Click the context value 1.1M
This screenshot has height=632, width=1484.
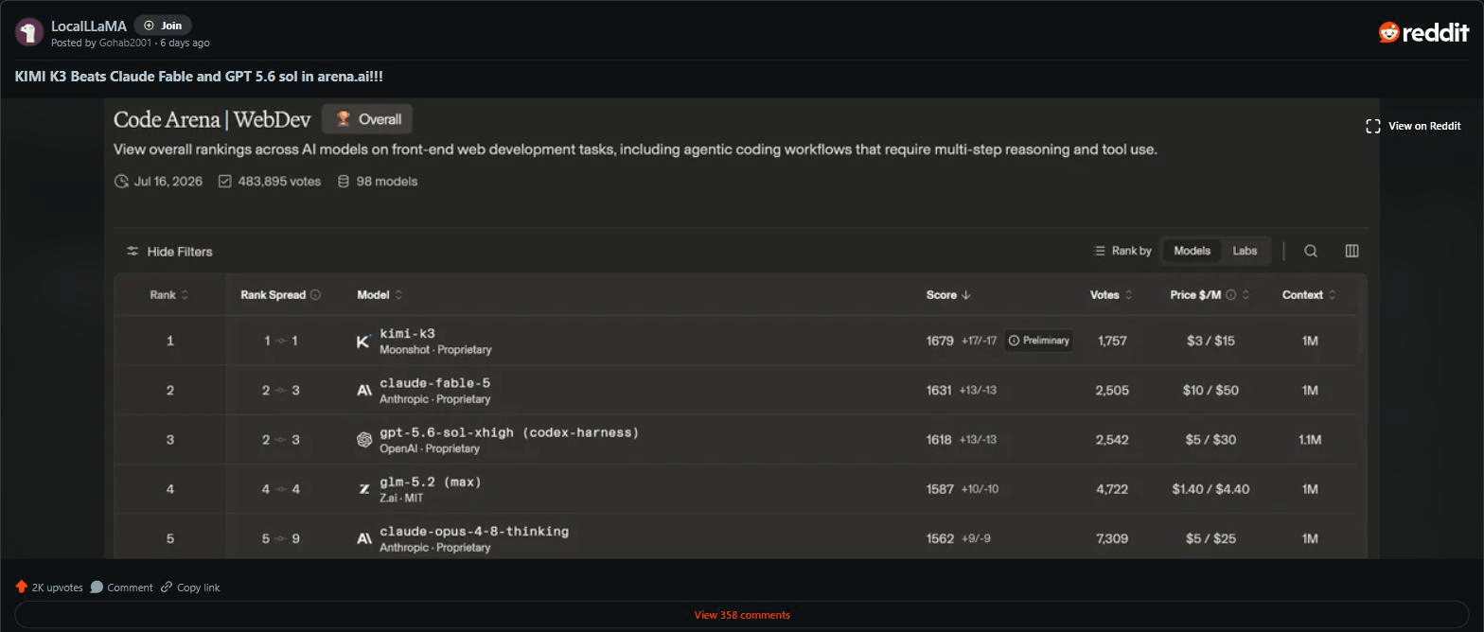pyautogui.click(x=1310, y=440)
